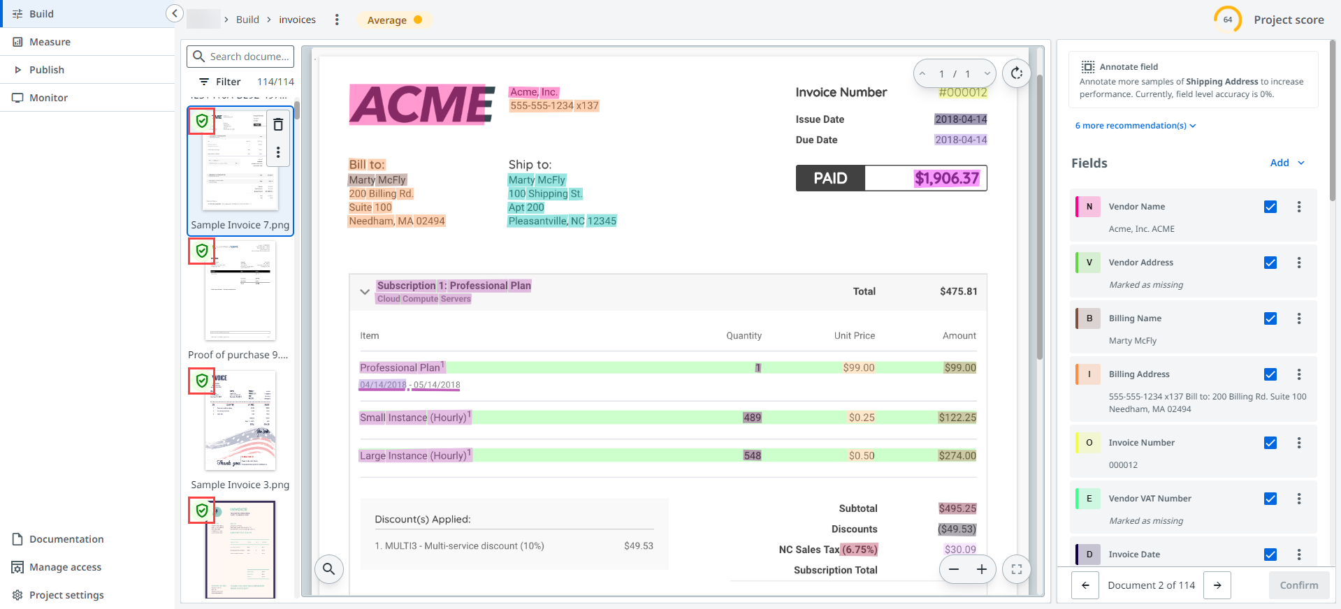Screen dimensions: 1341x609
Task: Go to previous page of document viewer
Action: click(922, 73)
